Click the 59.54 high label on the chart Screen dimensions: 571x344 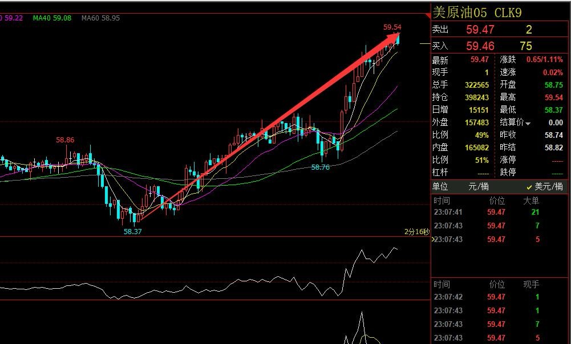pyautogui.click(x=392, y=27)
